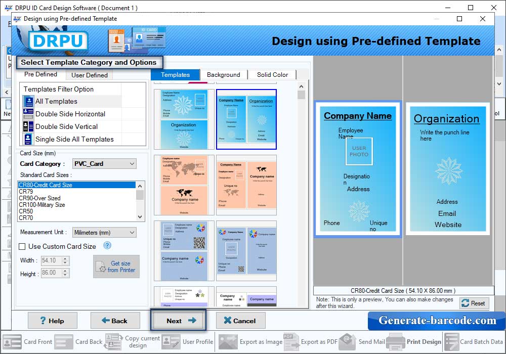Click Next to continue wizard

click(178, 321)
